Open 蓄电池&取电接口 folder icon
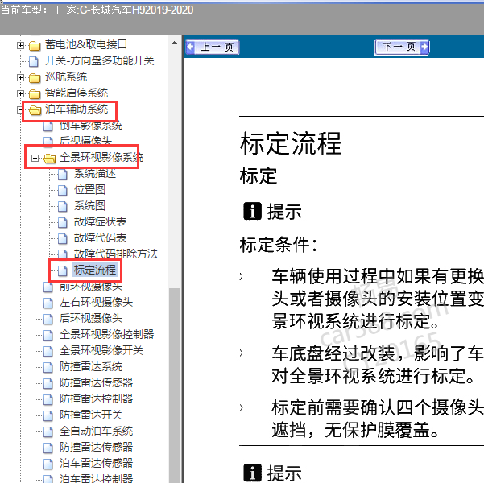The width and height of the screenshot is (484, 483). pyautogui.click(x=35, y=46)
